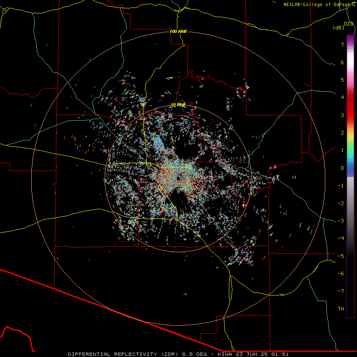
Task: Click the 3 dB tick label
Action: pos(342,115)
